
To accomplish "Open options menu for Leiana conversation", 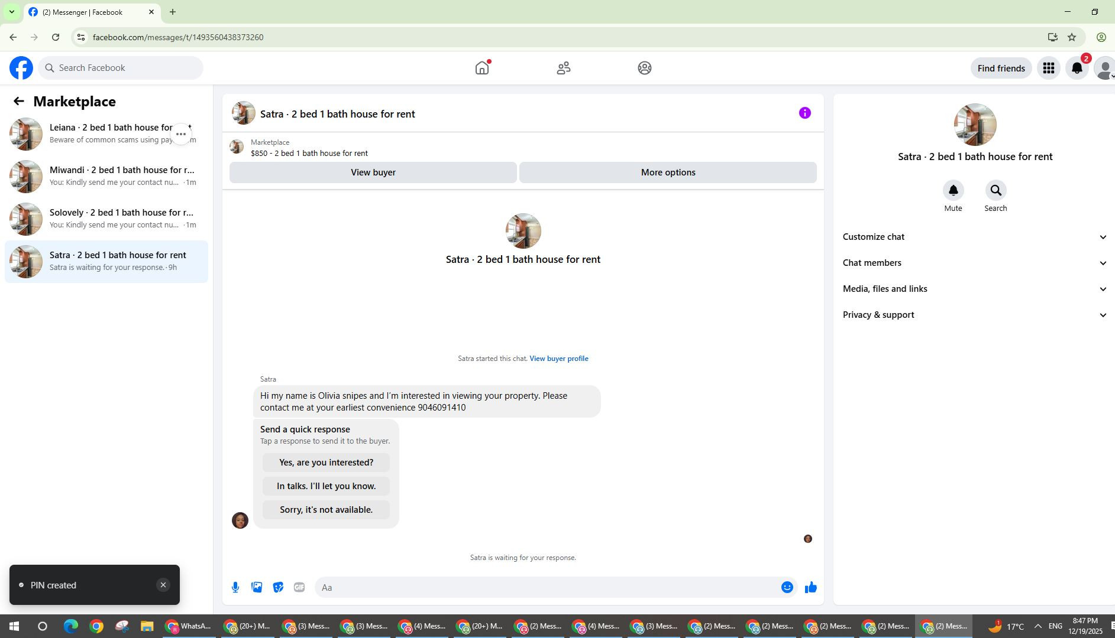I will [181, 134].
